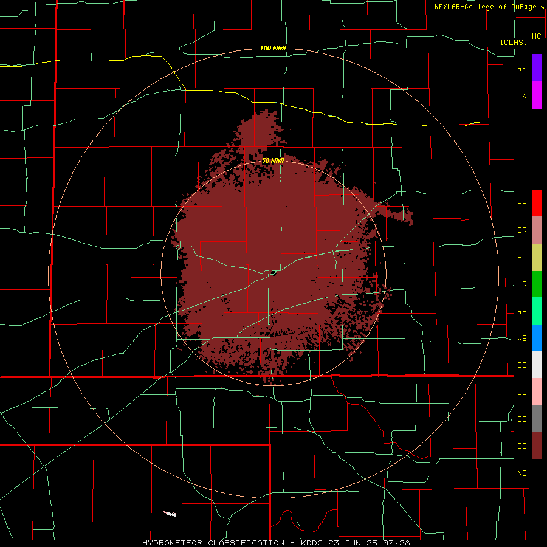The image size is (547, 547).
Task: Click the GC legend label
Action: pos(521,419)
